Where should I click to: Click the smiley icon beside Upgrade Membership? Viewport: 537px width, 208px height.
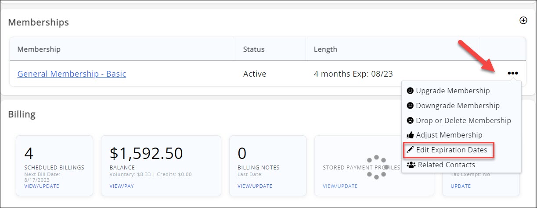(410, 91)
